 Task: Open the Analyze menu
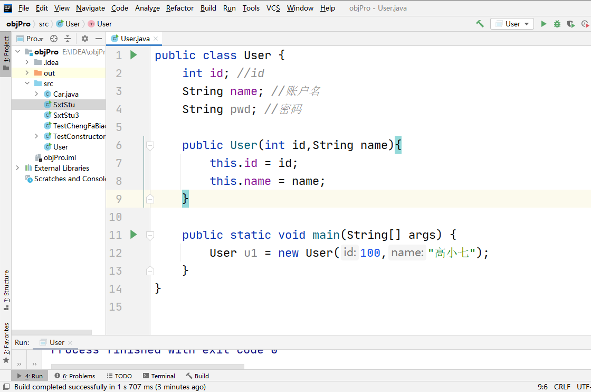[147, 8]
